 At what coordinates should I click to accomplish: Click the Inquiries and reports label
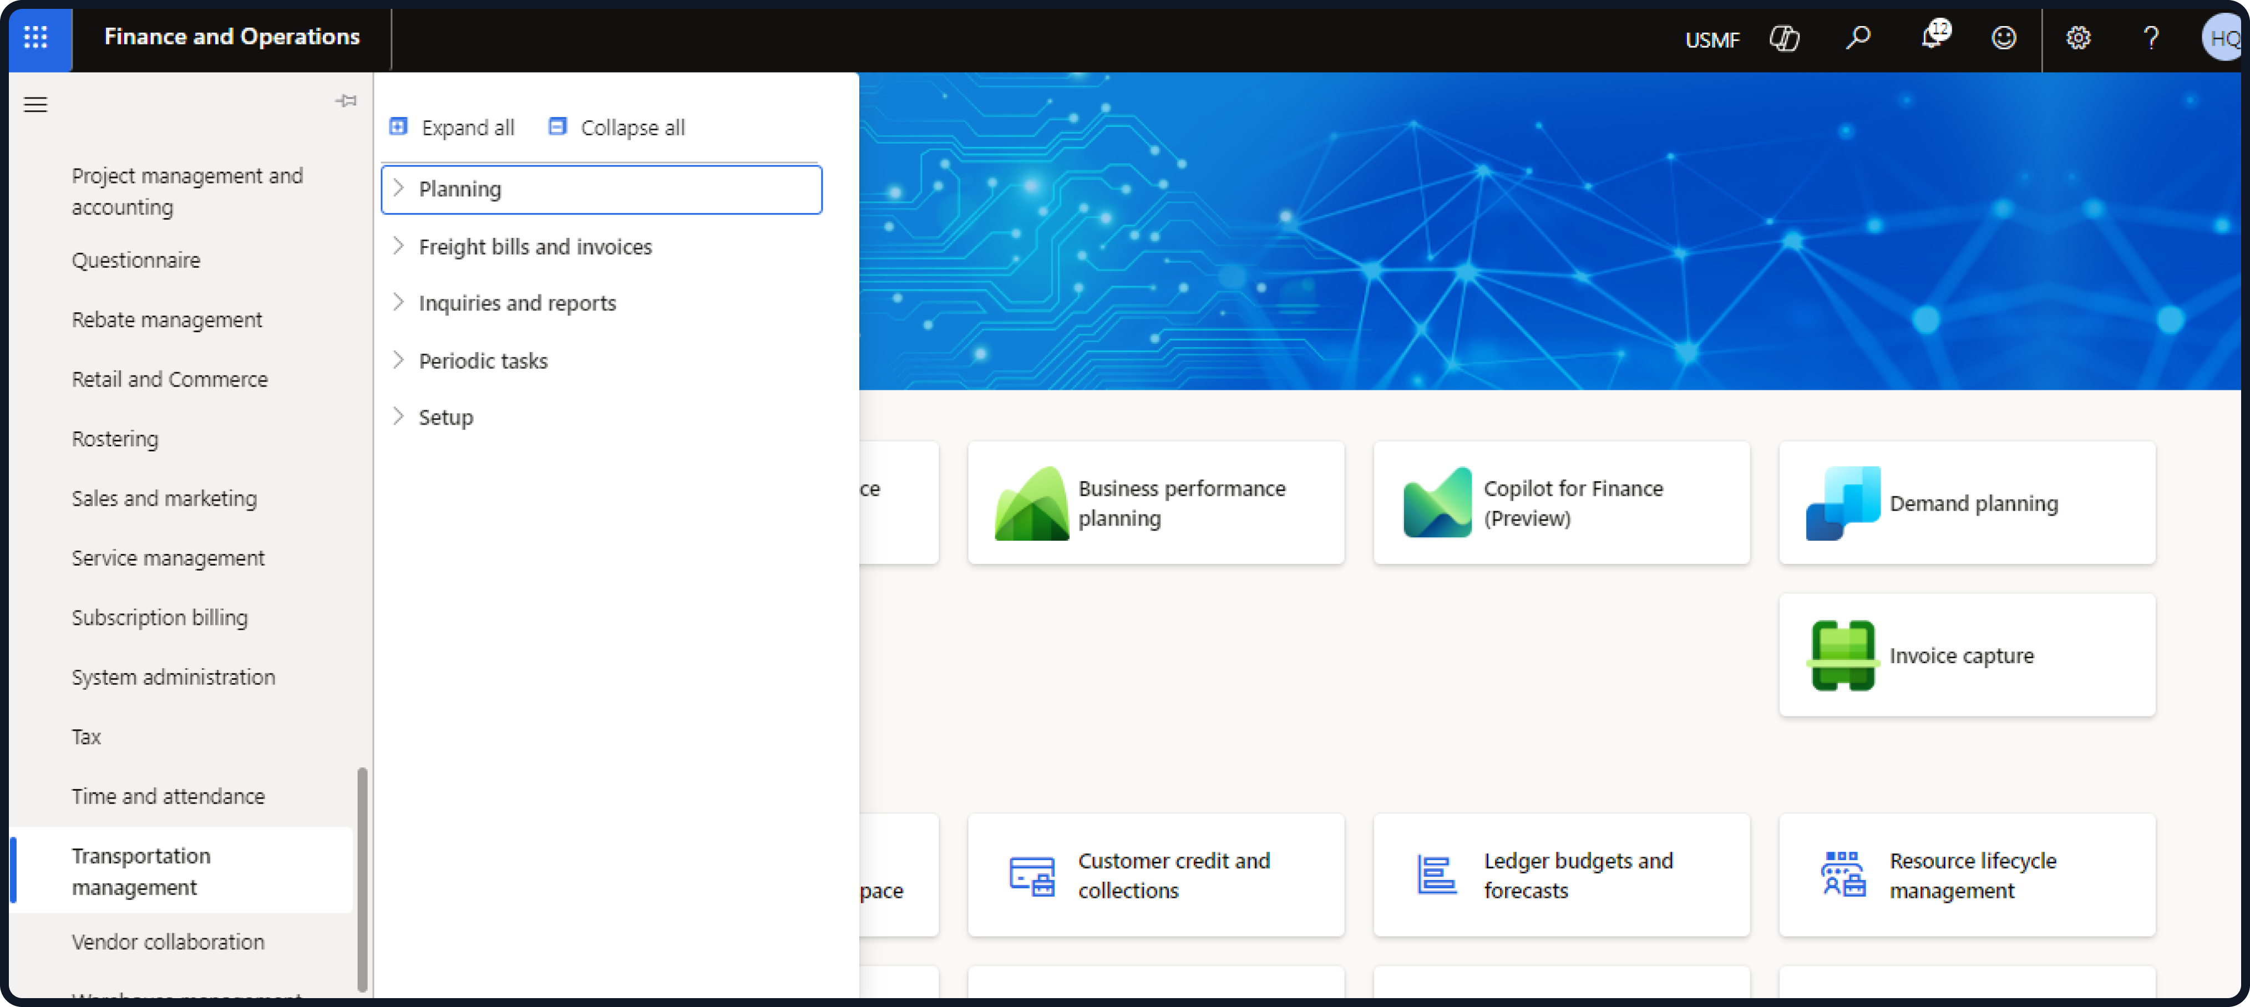coord(517,302)
